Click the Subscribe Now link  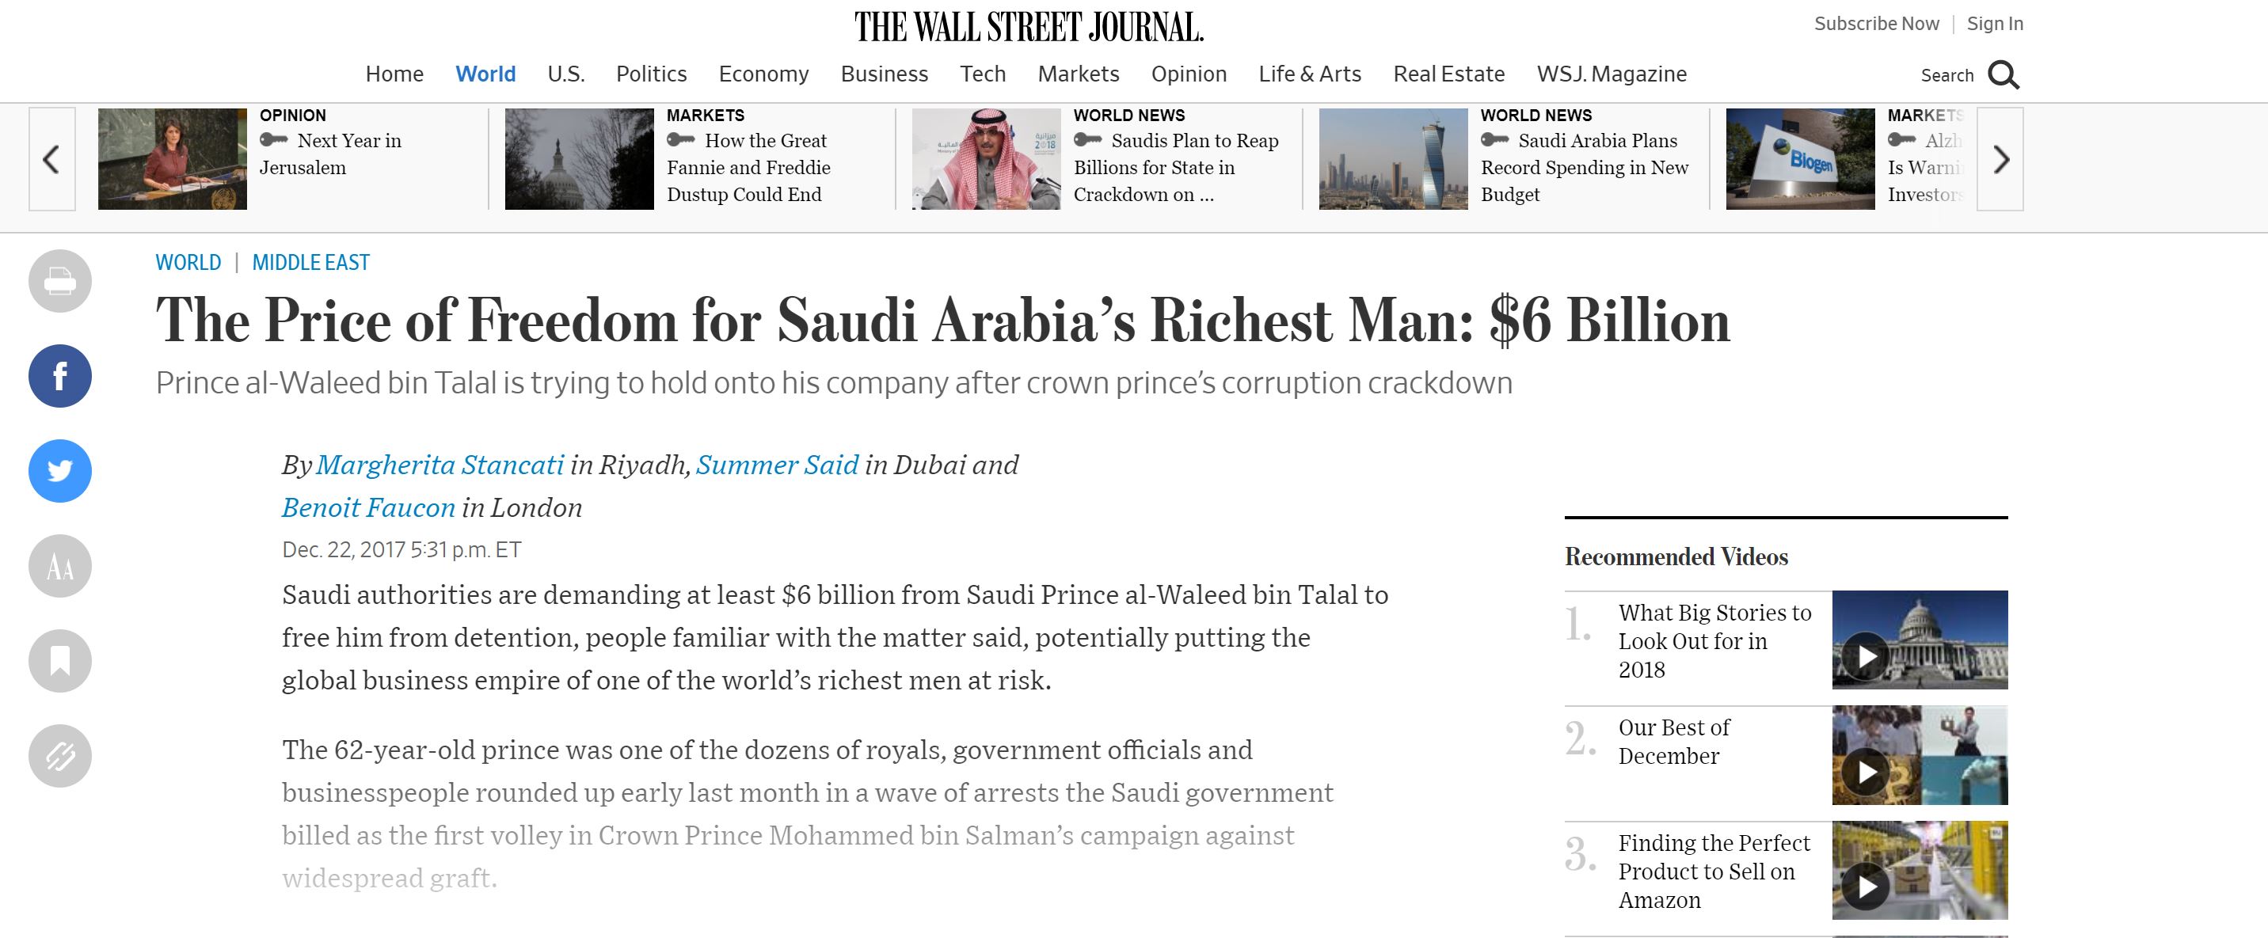click(x=1876, y=24)
